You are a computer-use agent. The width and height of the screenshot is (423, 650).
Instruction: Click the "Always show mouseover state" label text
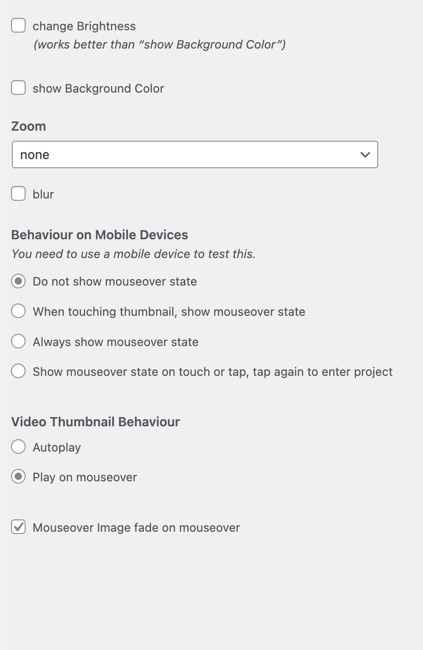pyautogui.click(x=116, y=342)
